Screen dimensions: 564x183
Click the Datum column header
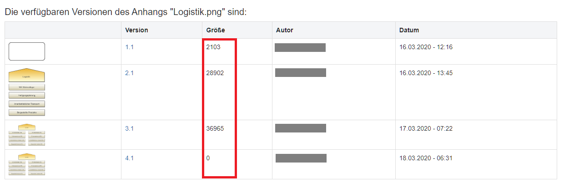tap(409, 30)
